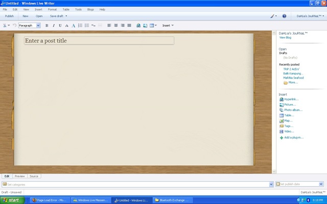Screen dimensions: 327x204
Task: Expand the Paragraph style dropdown
Action: [38, 25]
